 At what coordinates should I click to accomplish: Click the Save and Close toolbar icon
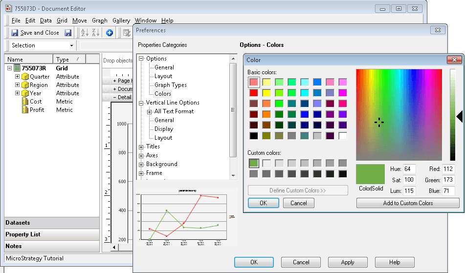point(15,33)
